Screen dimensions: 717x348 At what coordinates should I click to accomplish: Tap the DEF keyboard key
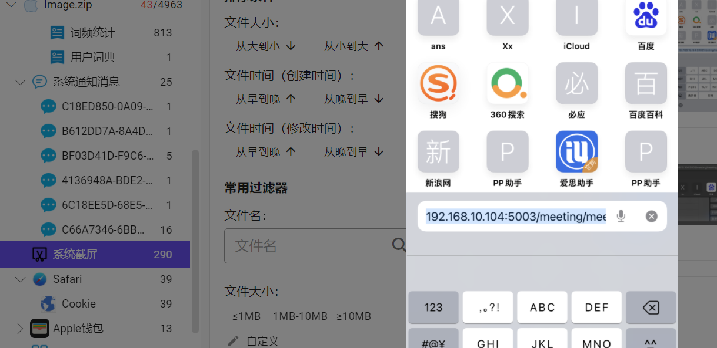[x=596, y=308]
